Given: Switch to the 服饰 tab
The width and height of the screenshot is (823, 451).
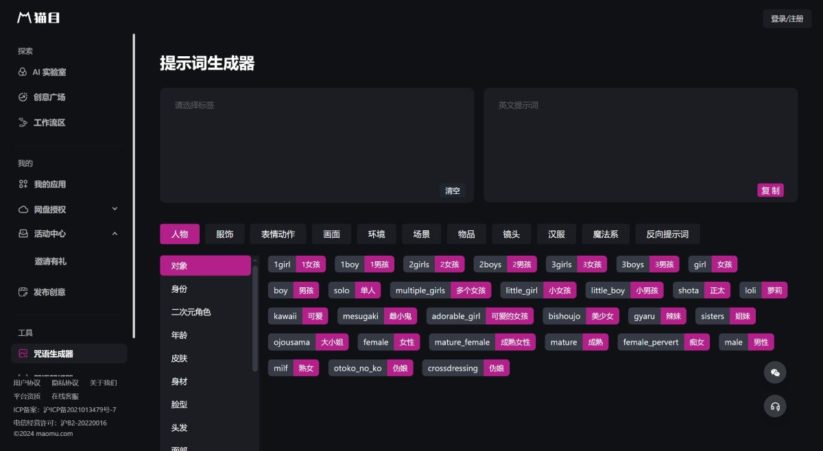Looking at the screenshot, I should (225, 234).
